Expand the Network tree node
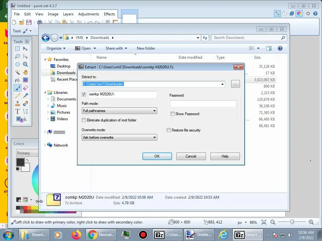Image resolution: width=322 pixels, height=241 pixels. click(x=45, y=145)
